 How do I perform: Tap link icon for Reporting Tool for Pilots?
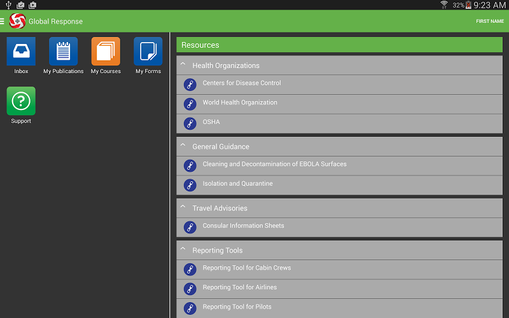point(190,308)
